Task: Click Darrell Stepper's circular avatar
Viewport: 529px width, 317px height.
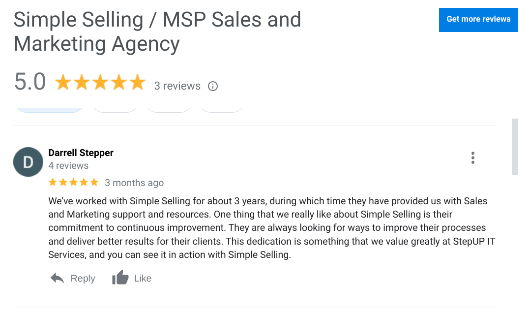Action: point(28,161)
